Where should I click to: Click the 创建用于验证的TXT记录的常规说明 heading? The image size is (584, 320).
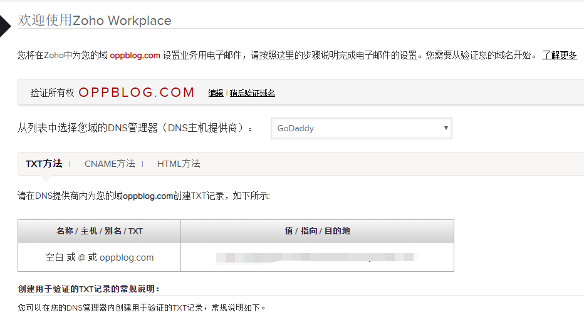pos(89,289)
